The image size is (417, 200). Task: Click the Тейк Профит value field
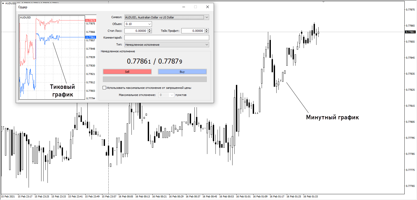(x=193, y=31)
